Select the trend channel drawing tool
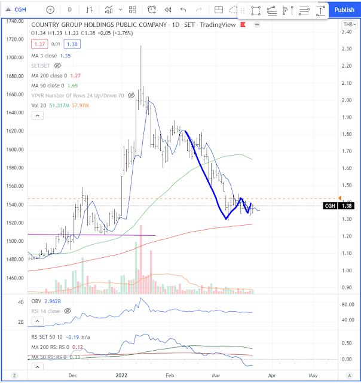The image size is (361, 383). click(x=272, y=11)
